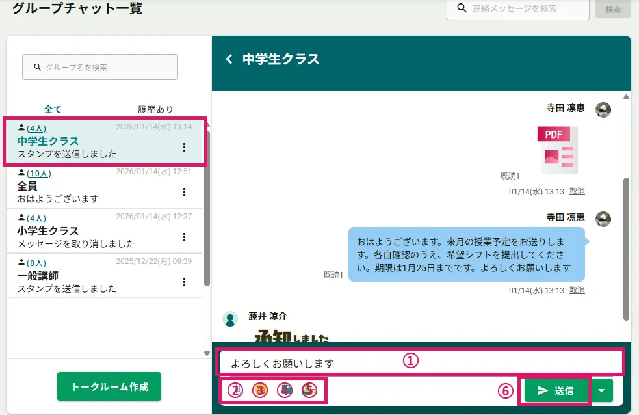Switch to the 履歴あり tab
The width and height of the screenshot is (639, 415).
[155, 109]
